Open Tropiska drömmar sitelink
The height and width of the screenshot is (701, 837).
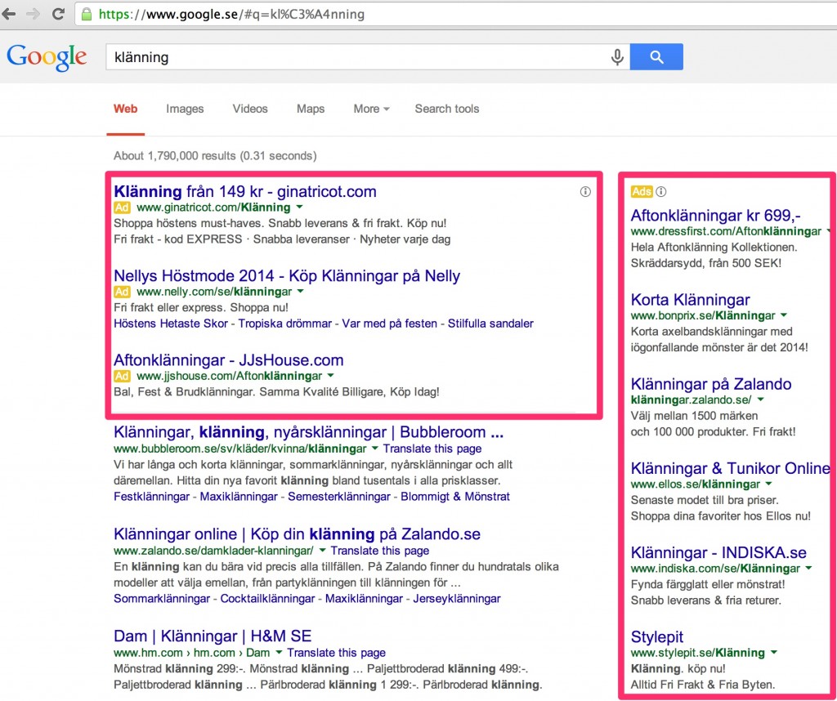285,324
